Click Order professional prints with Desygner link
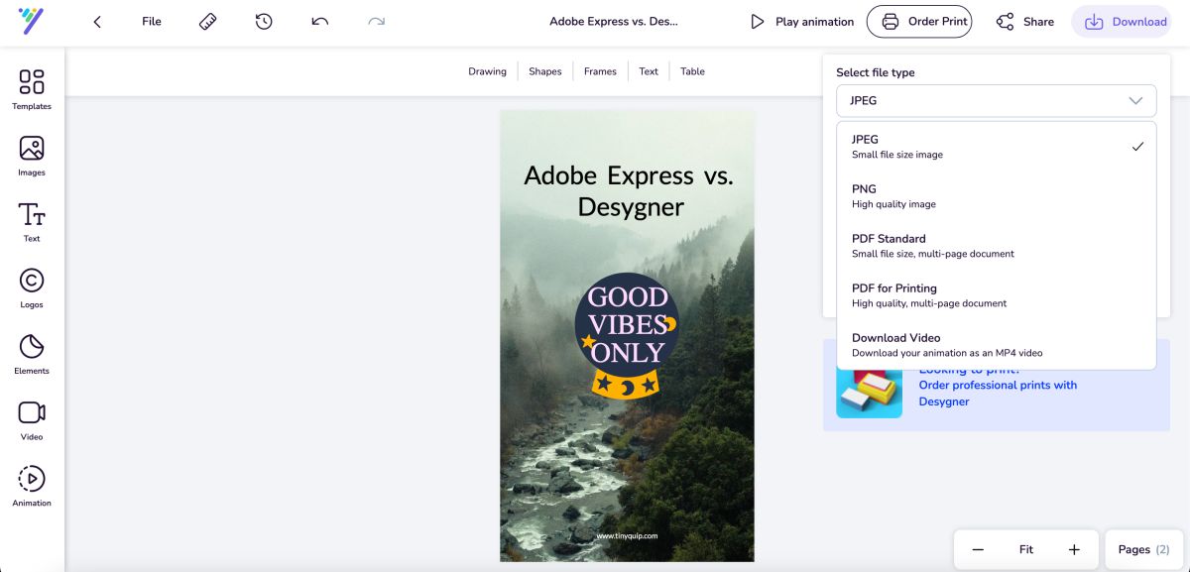Image resolution: width=1190 pixels, height=572 pixels. point(998,393)
